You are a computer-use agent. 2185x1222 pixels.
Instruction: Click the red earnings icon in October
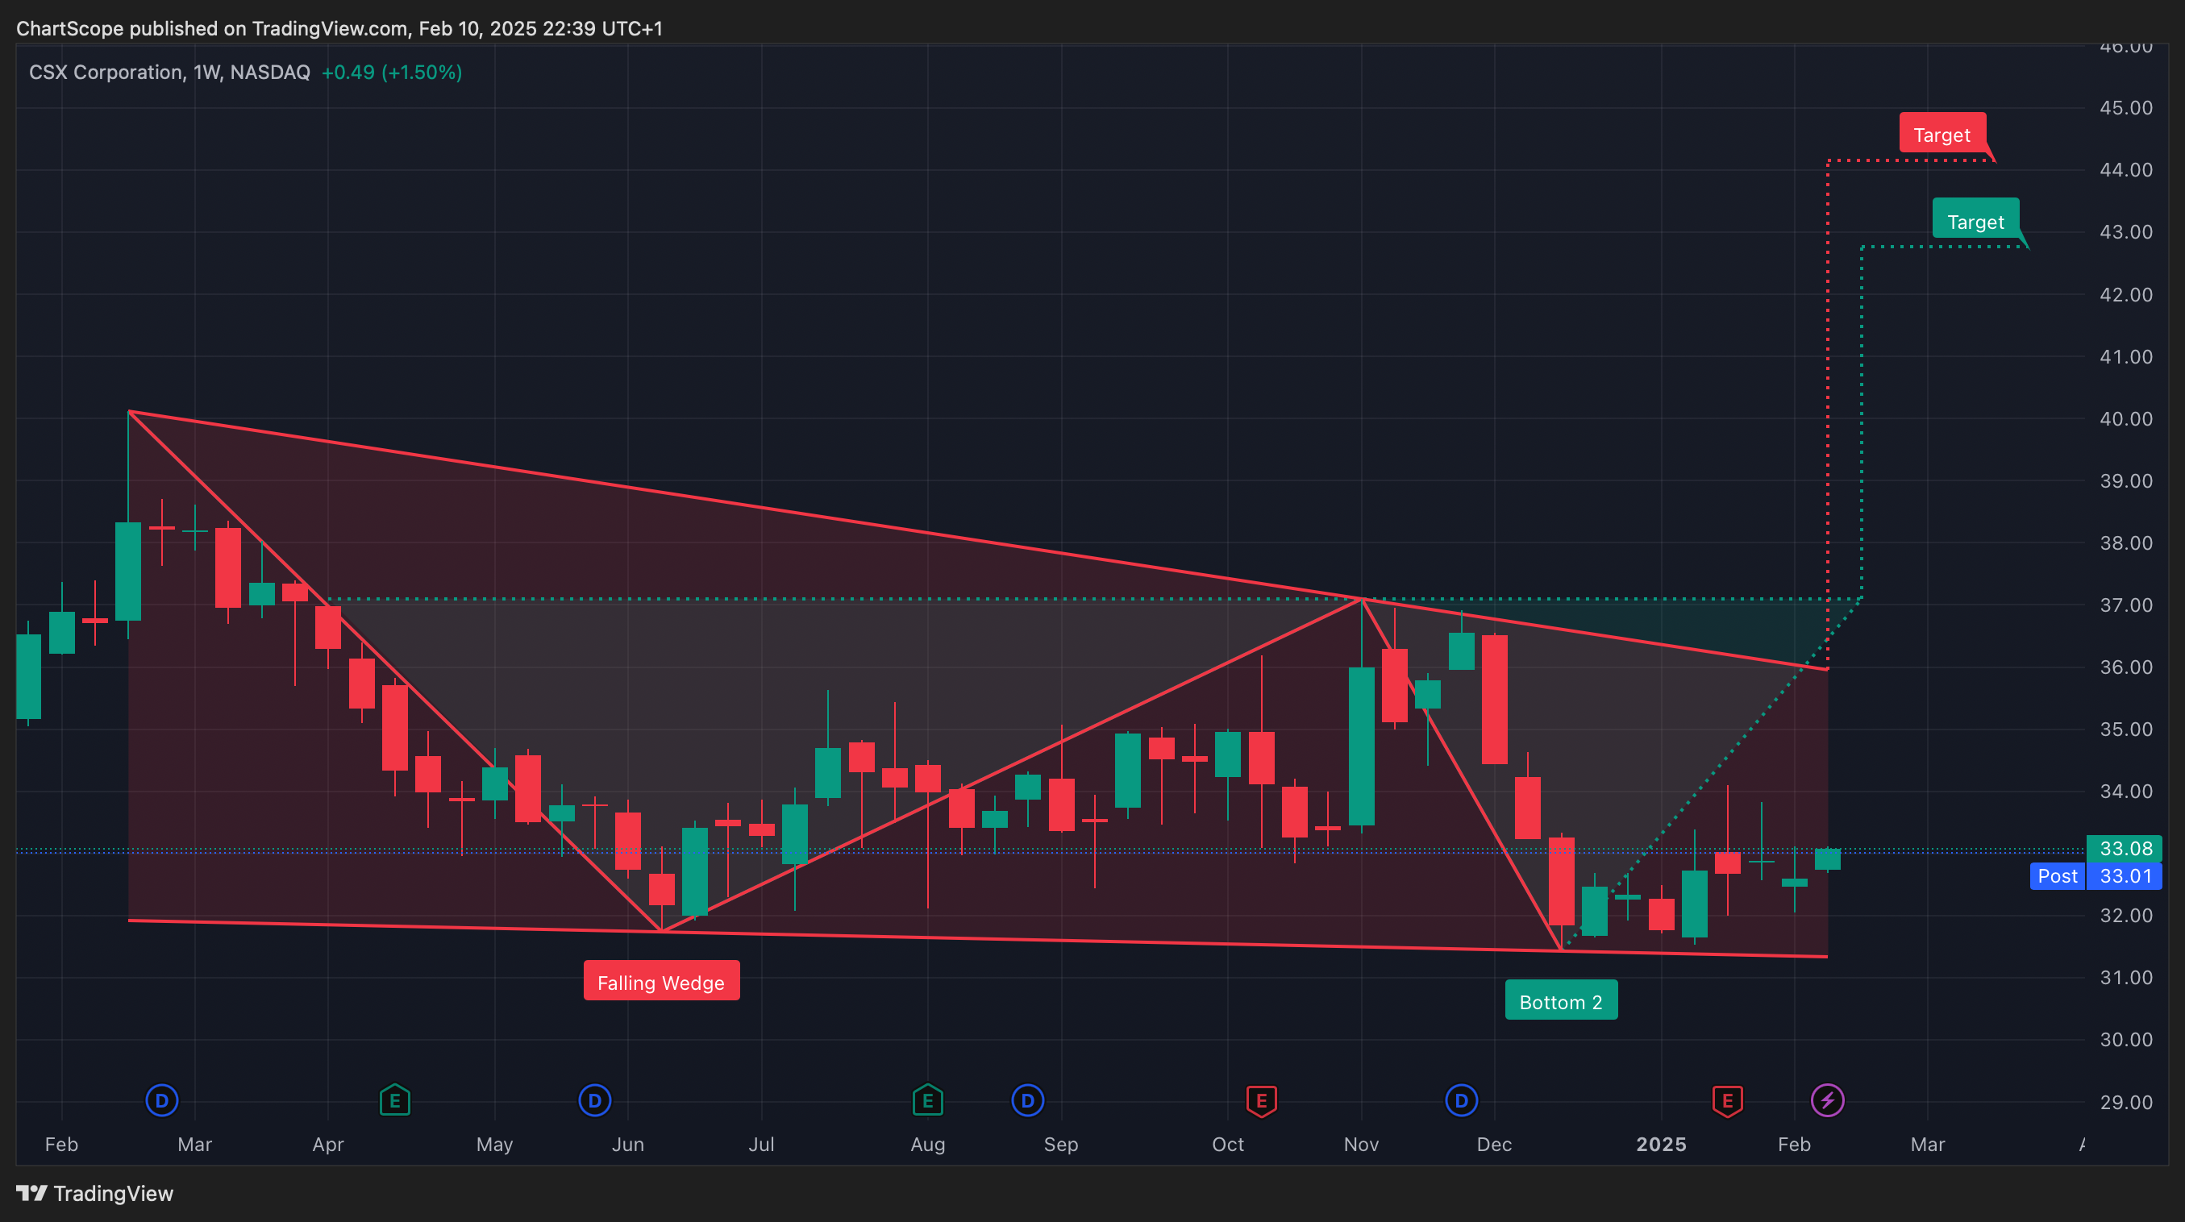(x=1261, y=1101)
